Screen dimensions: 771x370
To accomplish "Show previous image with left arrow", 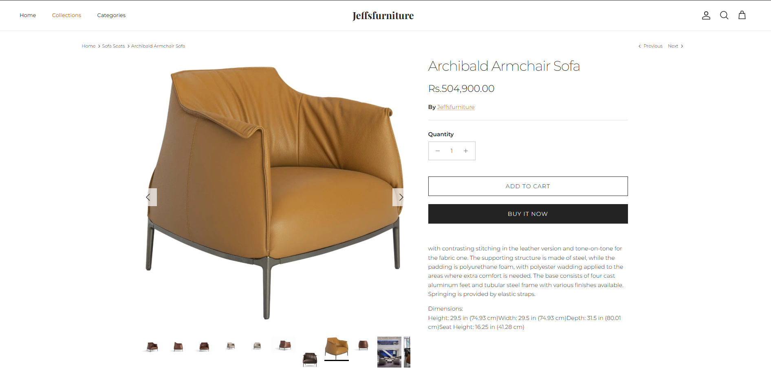I will (x=150, y=197).
